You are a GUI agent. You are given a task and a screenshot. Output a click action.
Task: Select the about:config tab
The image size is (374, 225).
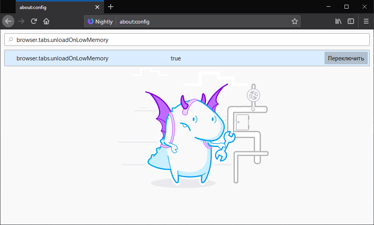[60, 7]
